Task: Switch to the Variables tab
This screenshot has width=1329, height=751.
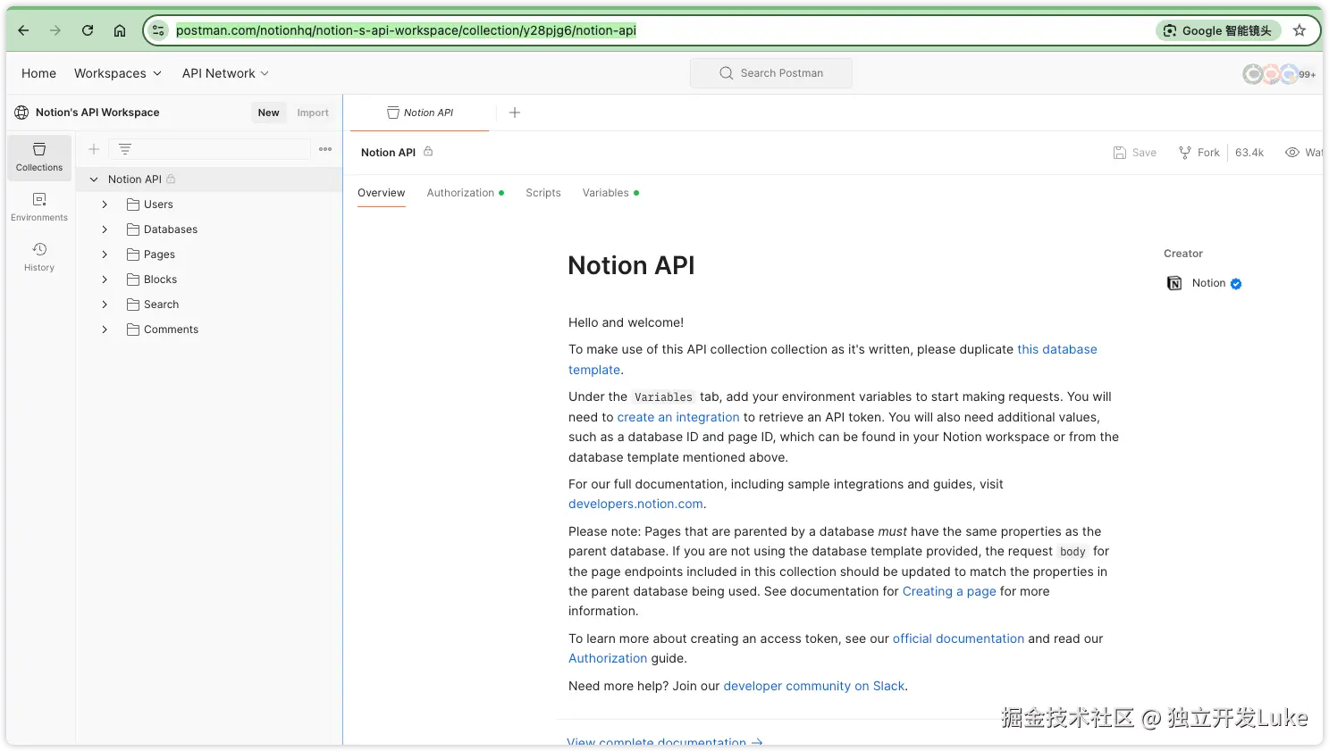Action: [x=606, y=193]
